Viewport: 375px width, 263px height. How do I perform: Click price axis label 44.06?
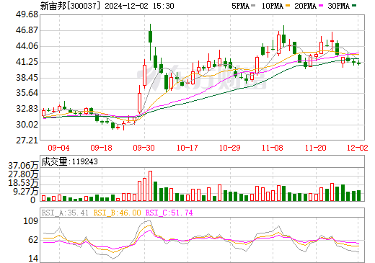(x=27, y=46)
